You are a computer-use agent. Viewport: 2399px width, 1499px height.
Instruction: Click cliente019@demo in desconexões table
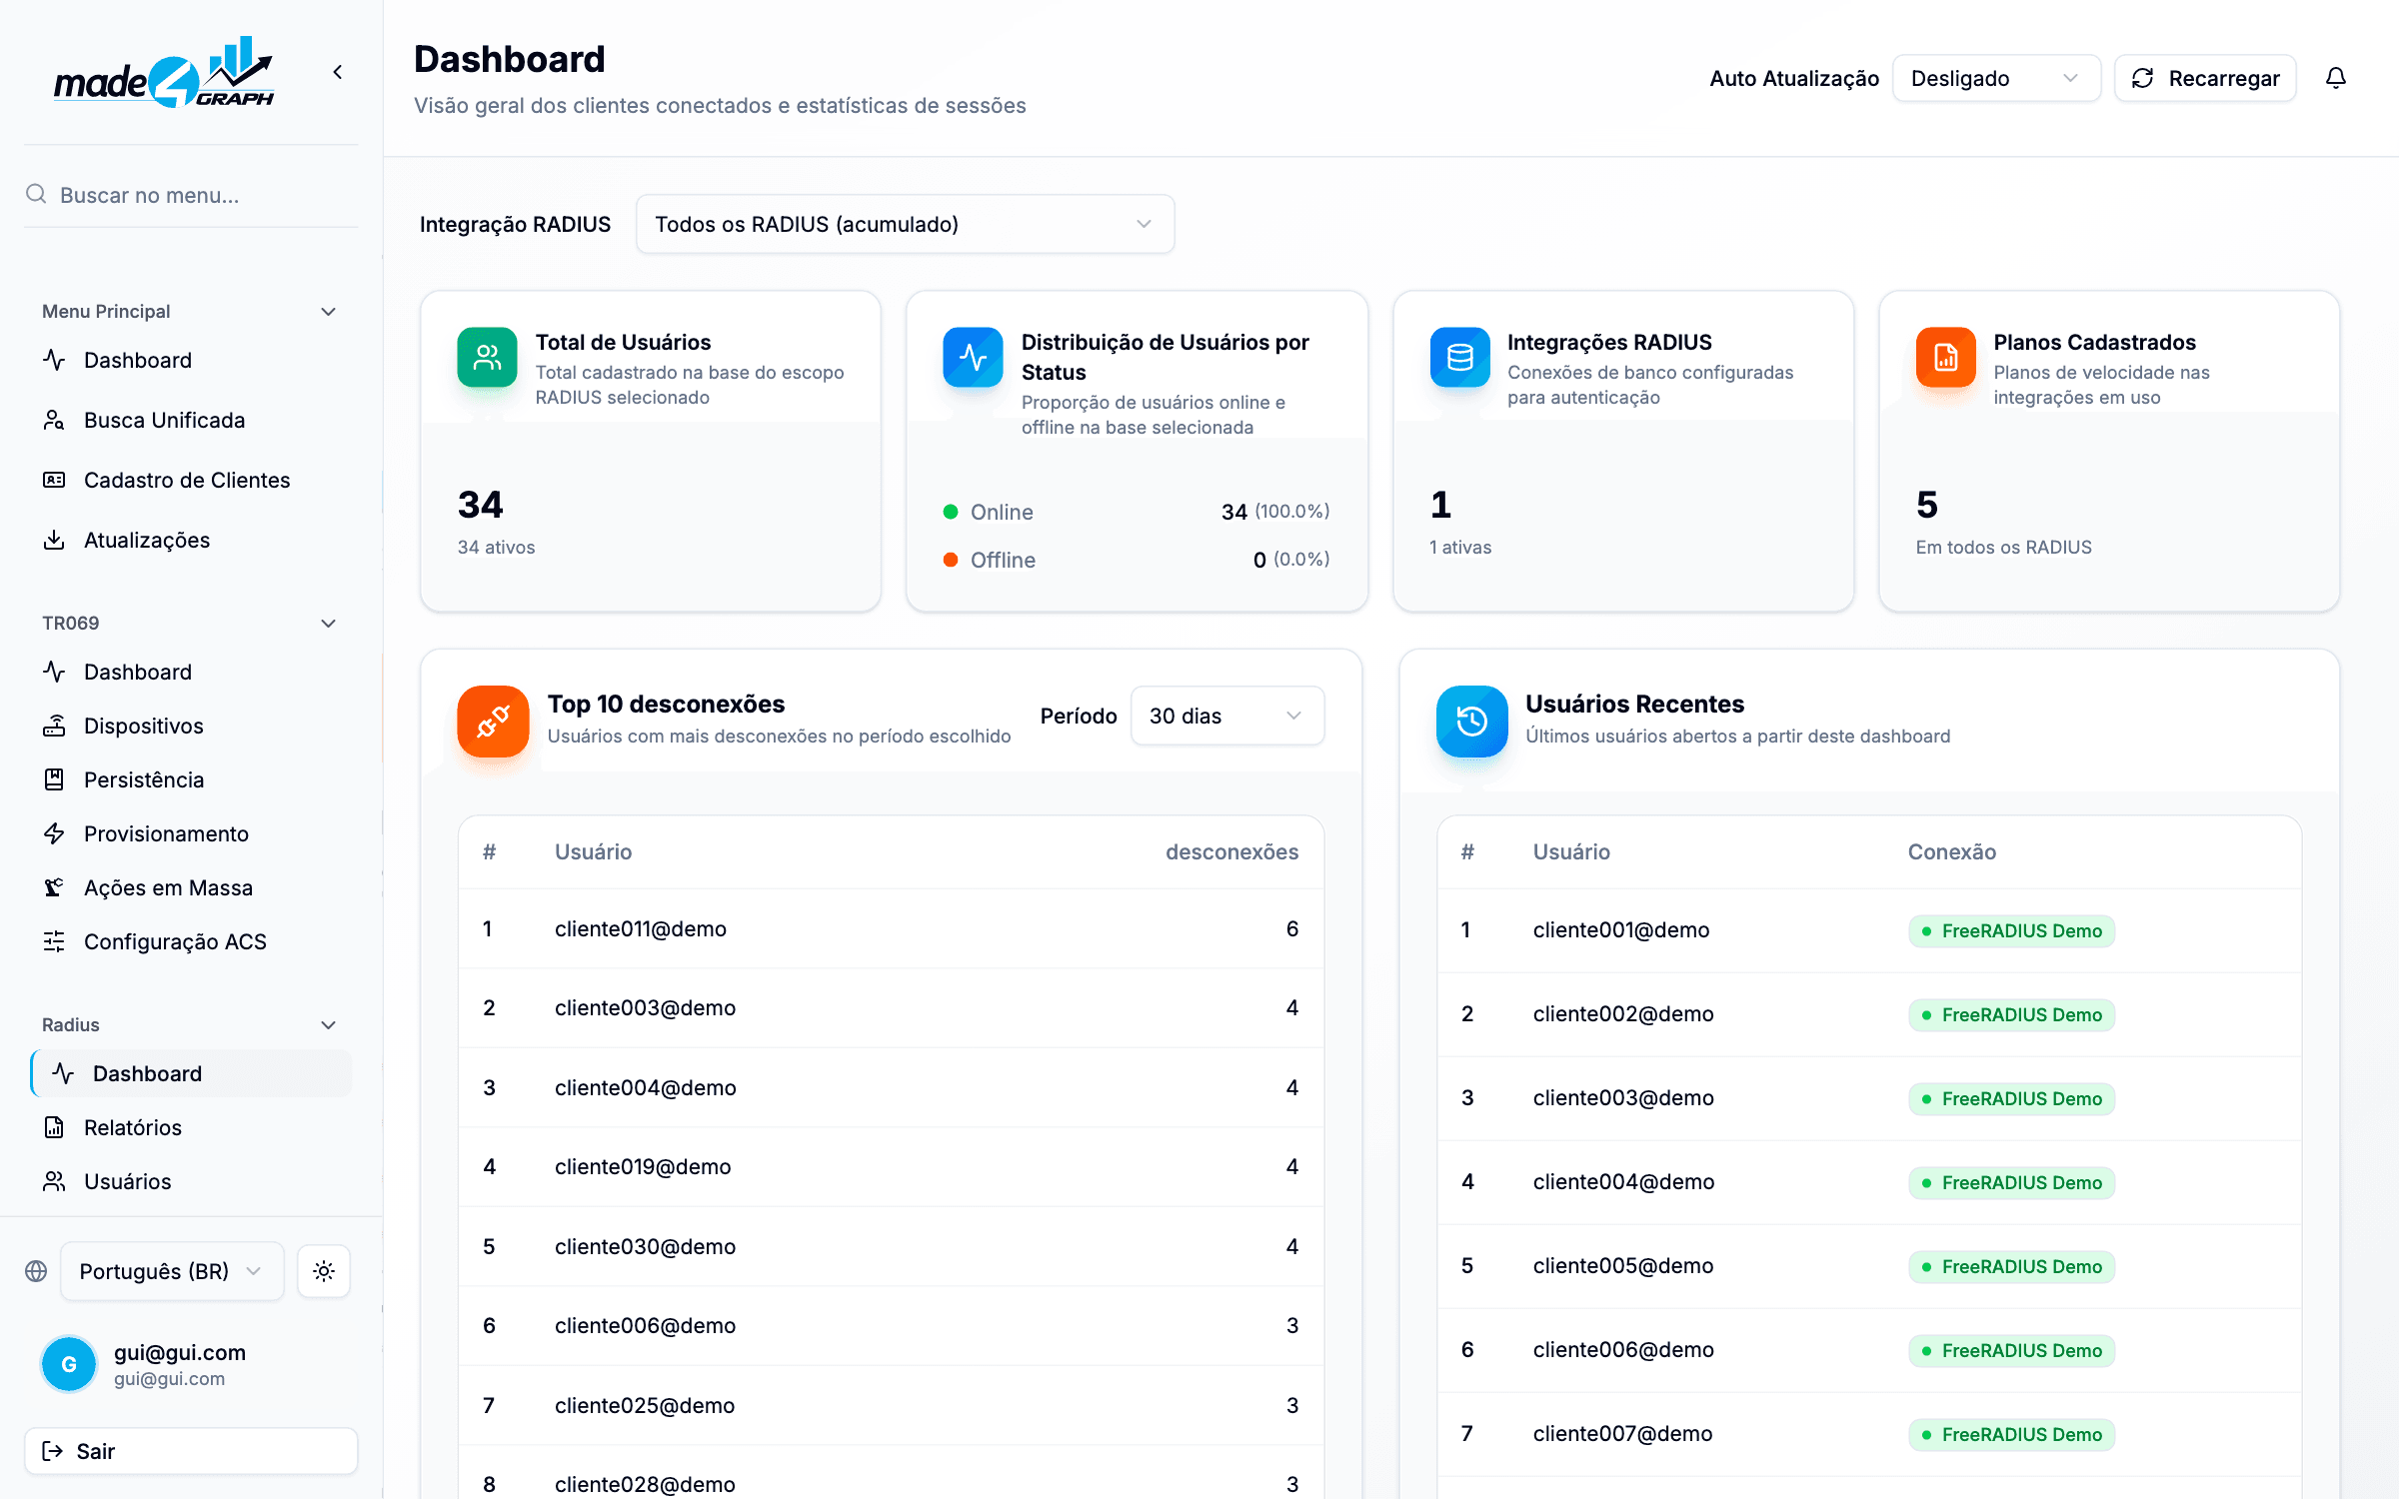643,1166
